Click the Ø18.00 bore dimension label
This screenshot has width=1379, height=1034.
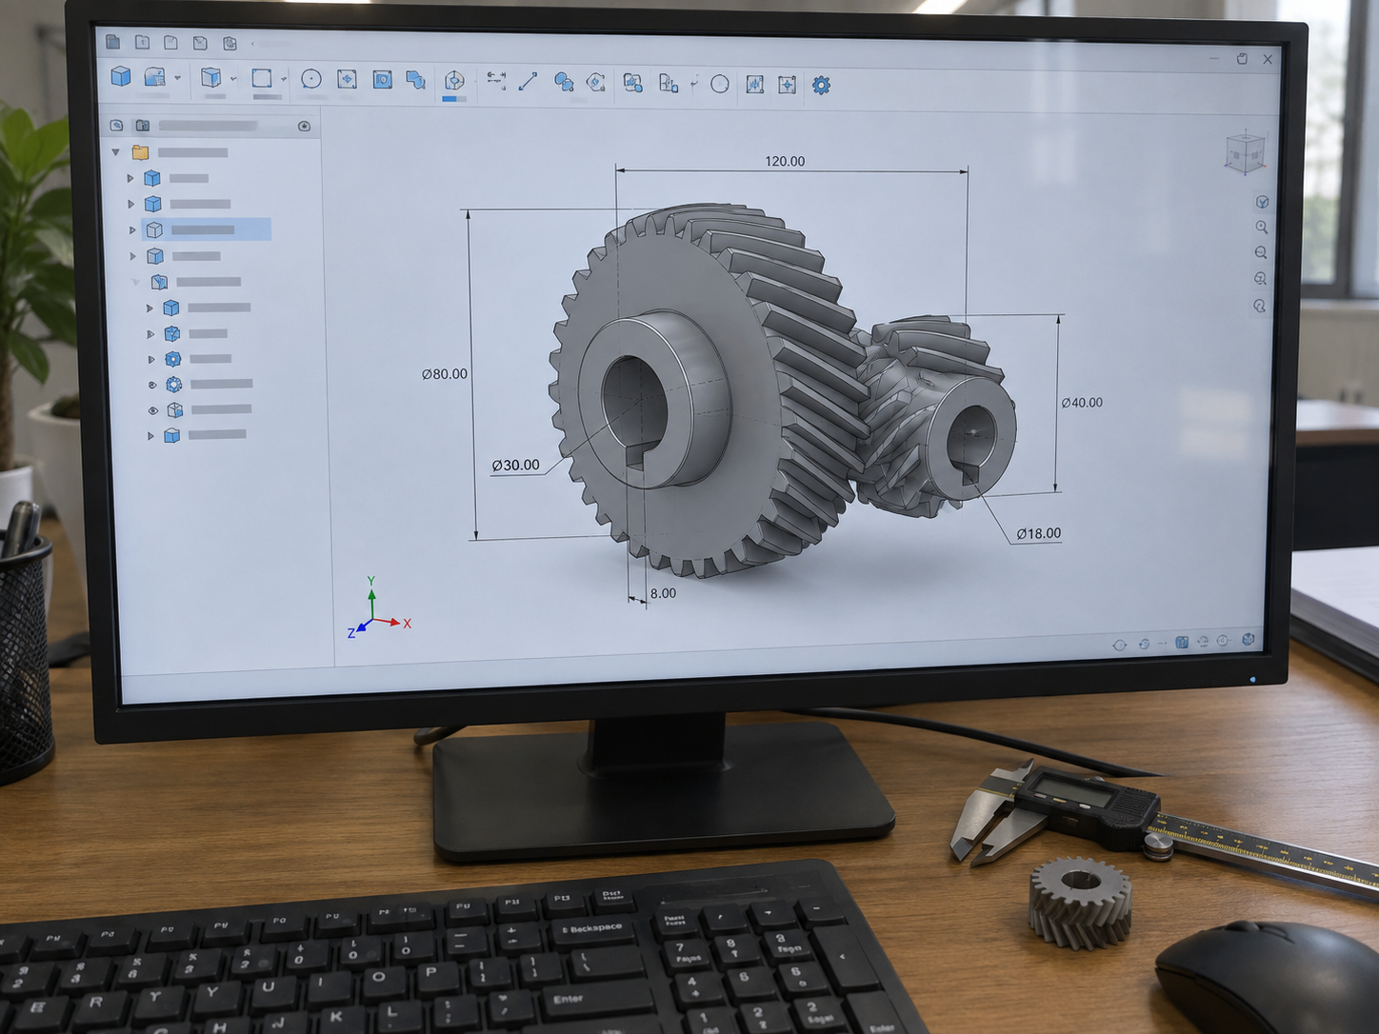pyautogui.click(x=1038, y=533)
